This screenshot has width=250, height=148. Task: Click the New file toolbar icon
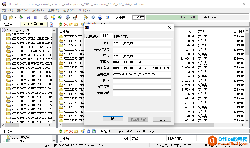click(5, 17)
